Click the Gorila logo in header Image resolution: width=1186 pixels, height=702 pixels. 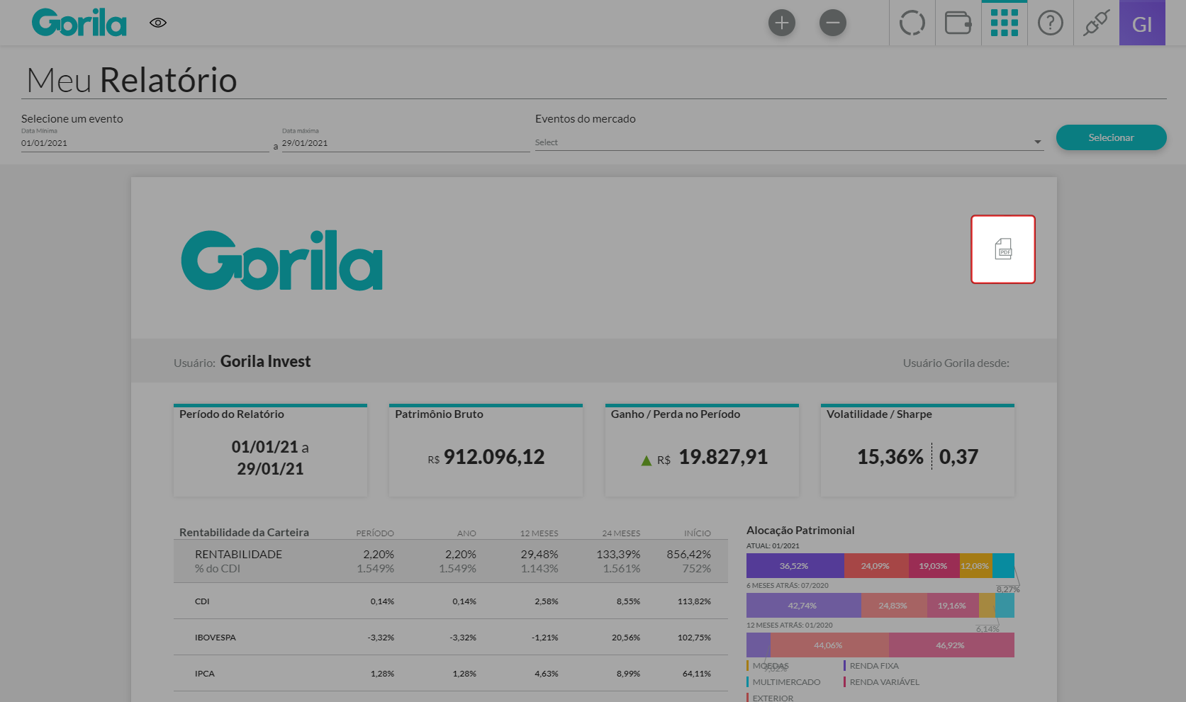point(79,23)
